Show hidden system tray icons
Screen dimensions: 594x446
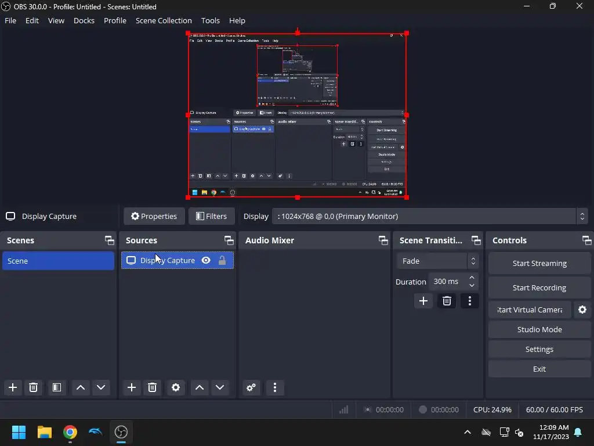pyautogui.click(x=468, y=432)
